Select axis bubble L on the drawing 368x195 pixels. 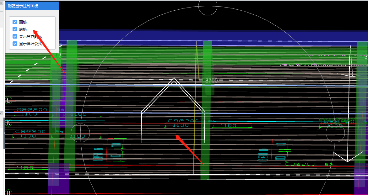(x=8, y=101)
